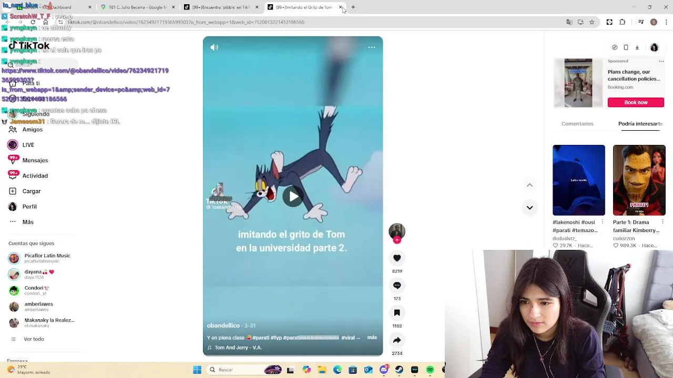Screen dimensions: 673x378
Task: Close the active 'Imitando el Grito de Tom' tab
Action: click(x=341, y=7)
